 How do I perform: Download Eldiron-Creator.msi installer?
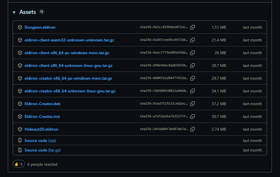[x=42, y=116]
